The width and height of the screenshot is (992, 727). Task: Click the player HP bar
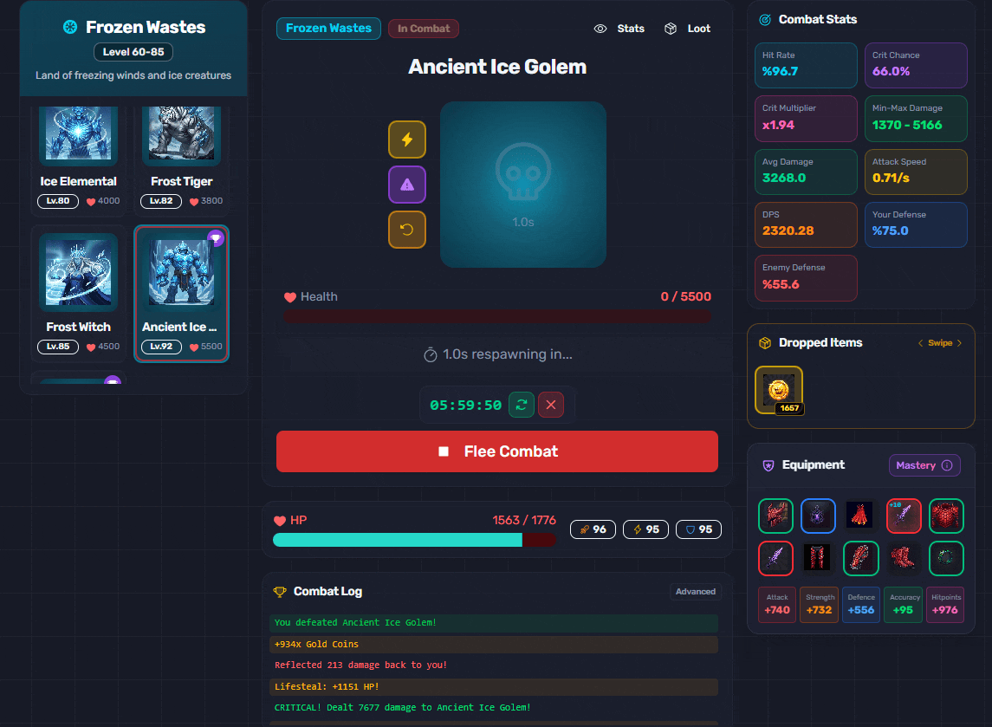[x=414, y=540]
